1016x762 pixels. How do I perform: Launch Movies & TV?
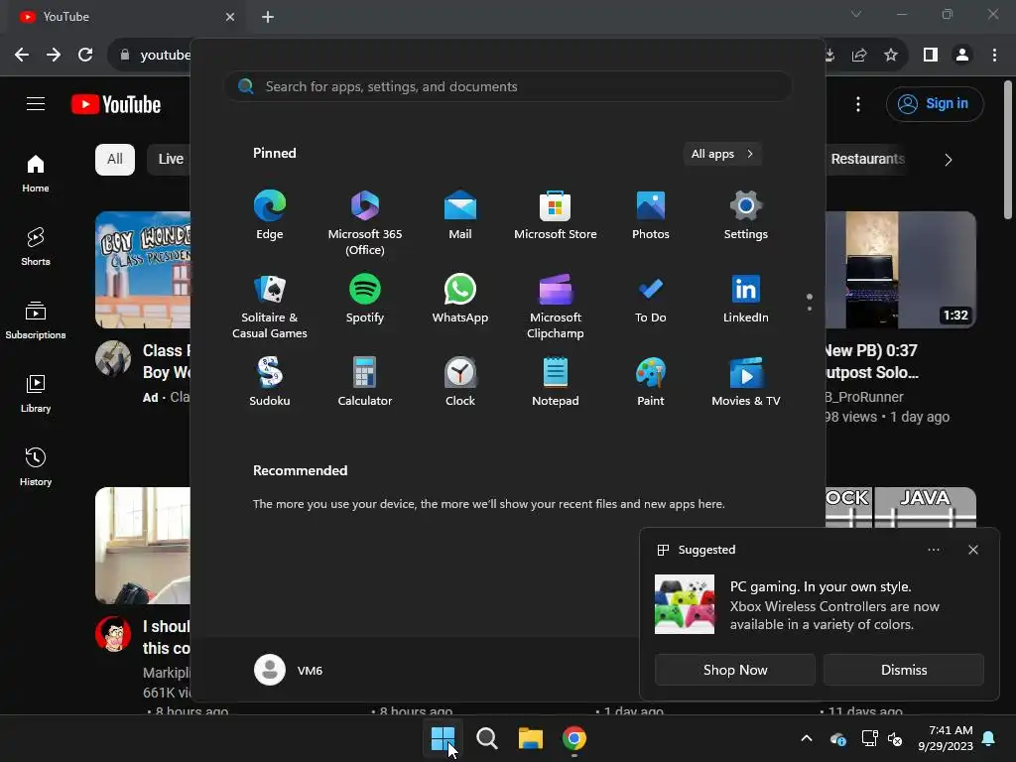click(x=746, y=382)
